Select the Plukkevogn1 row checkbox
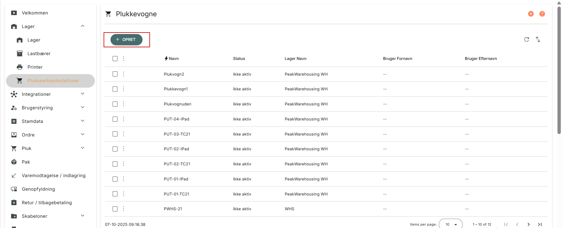This screenshot has width=562, height=228. [115, 89]
